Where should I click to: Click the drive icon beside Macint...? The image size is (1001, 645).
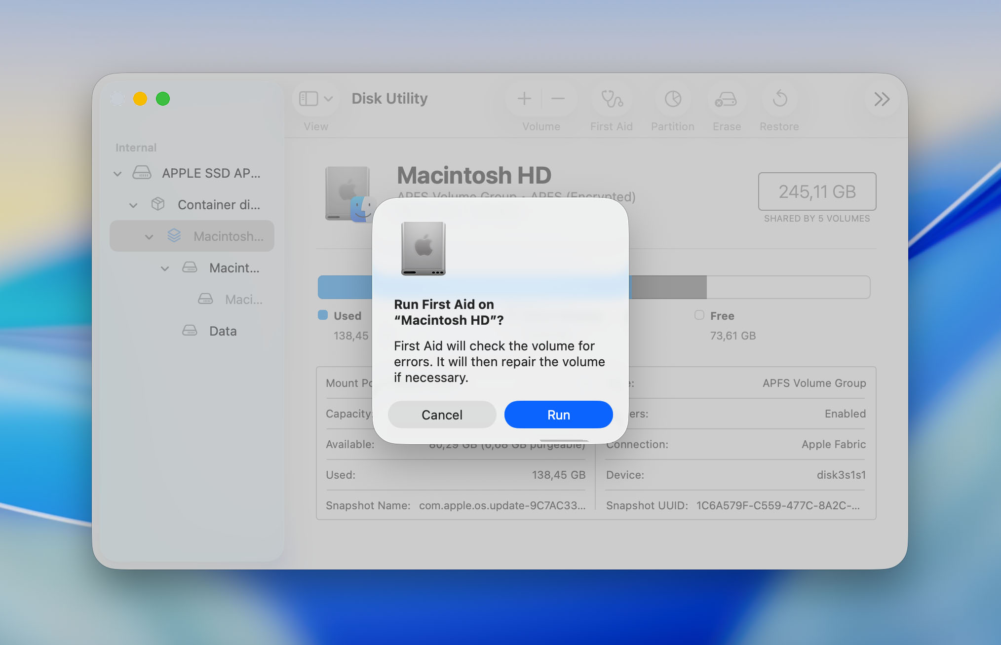[190, 267]
